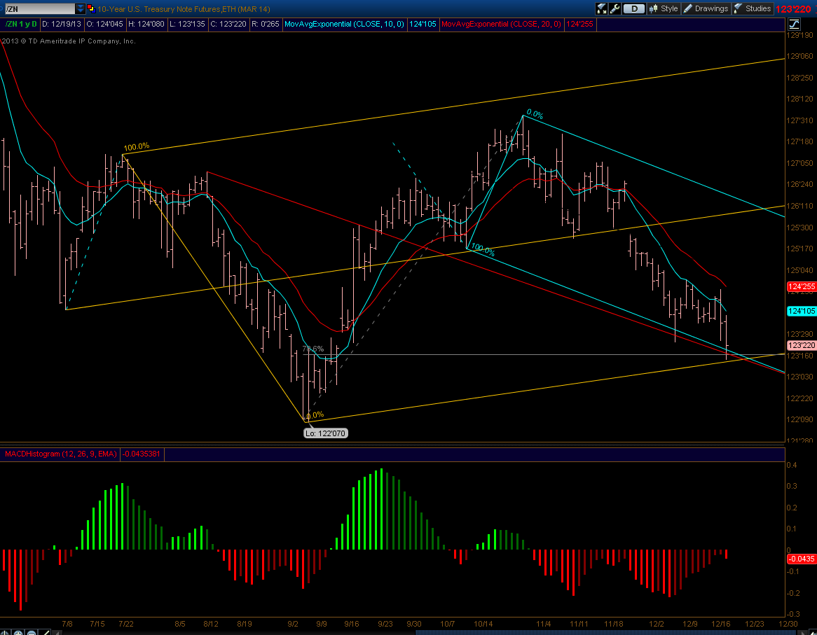Select the MovAvgExponential (CLOSE, 20, 0) study label
The width and height of the screenshot is (817, 635).
click(x=501, y=24)
